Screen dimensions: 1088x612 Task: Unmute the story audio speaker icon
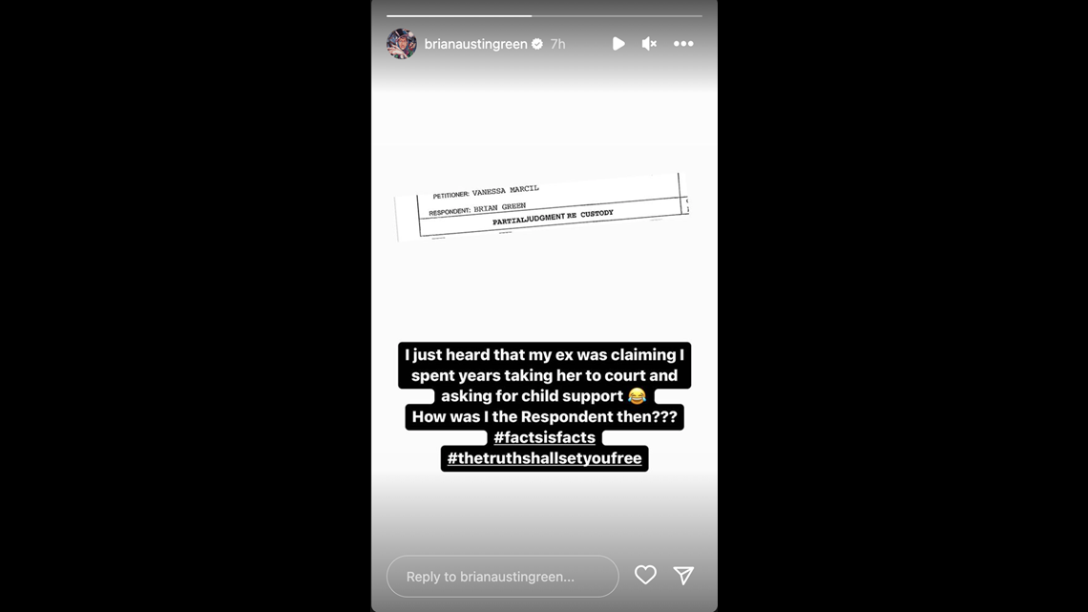tap(649, 44)
